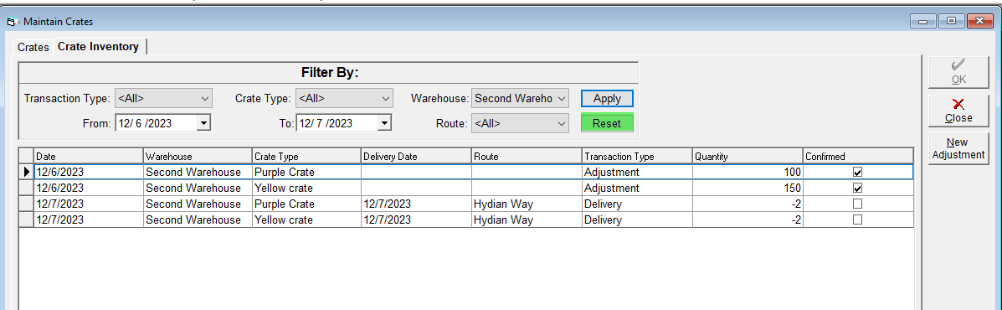
Task: Click the green Reset button
Action: click(607, 123)
